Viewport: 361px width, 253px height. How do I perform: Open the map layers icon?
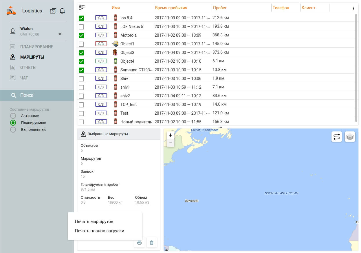[x=350, y=137]
